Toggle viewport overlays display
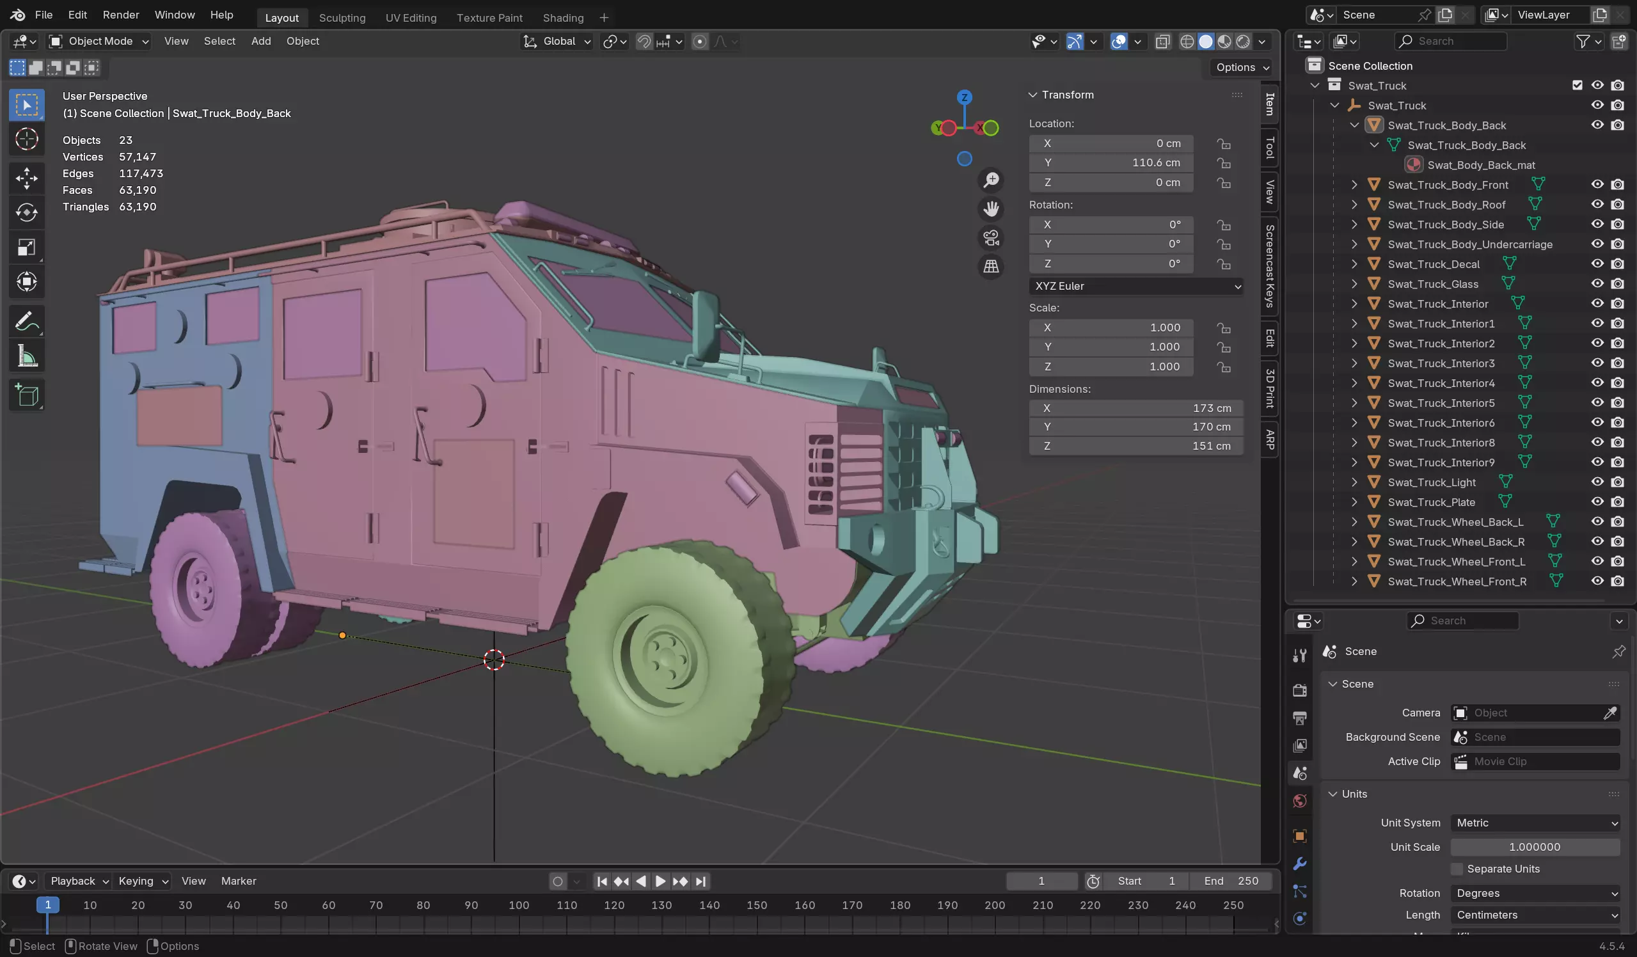The width and height of the screenshot is (1637, 957). coord(1119,42)
